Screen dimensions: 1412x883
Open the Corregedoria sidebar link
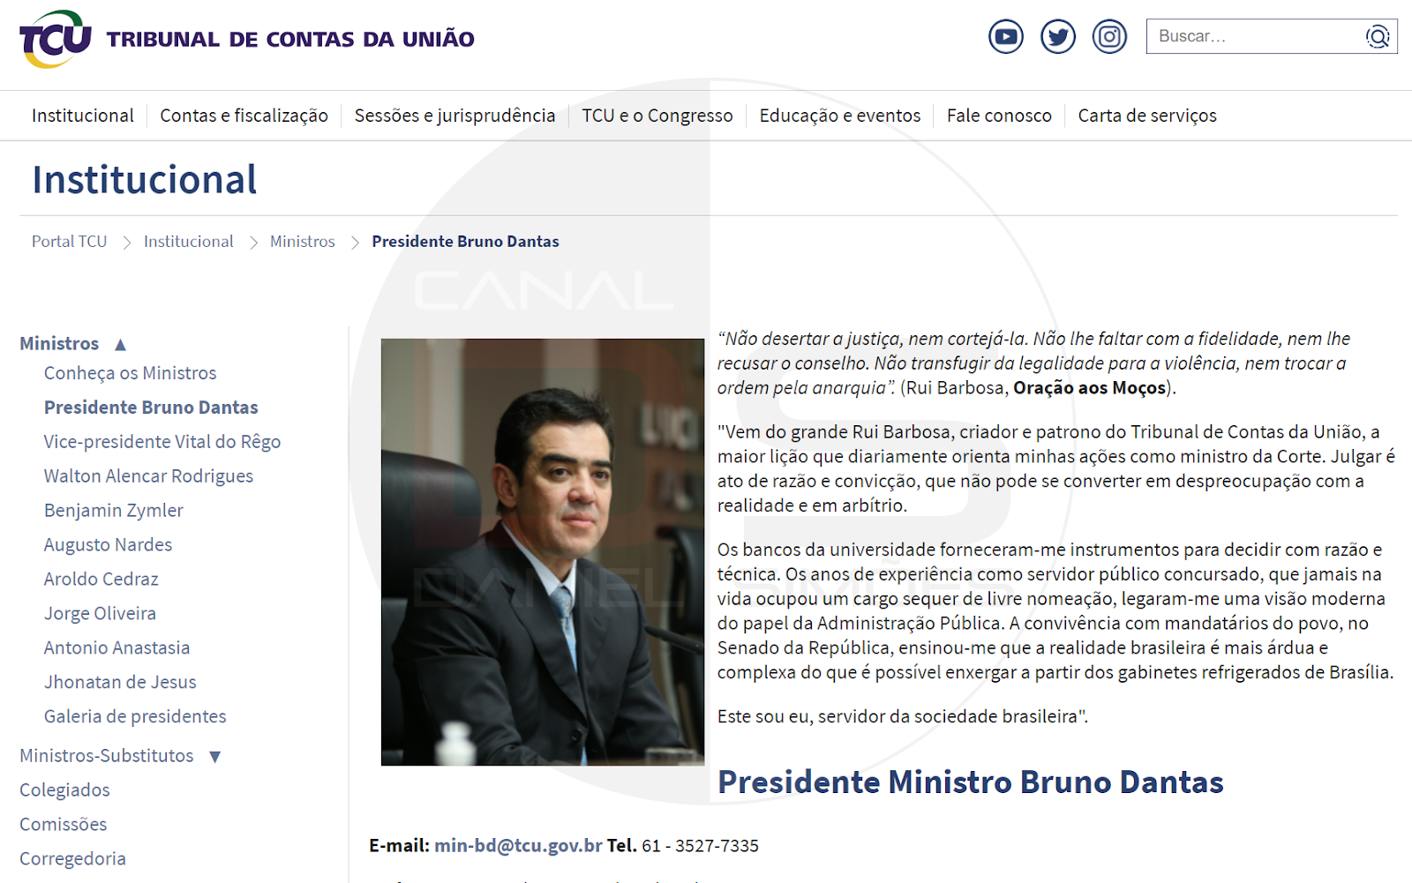pos(72,859)
